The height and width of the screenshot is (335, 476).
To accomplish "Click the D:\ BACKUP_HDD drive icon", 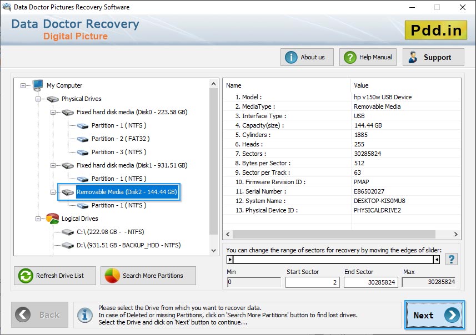I will (x=68, y=245).
